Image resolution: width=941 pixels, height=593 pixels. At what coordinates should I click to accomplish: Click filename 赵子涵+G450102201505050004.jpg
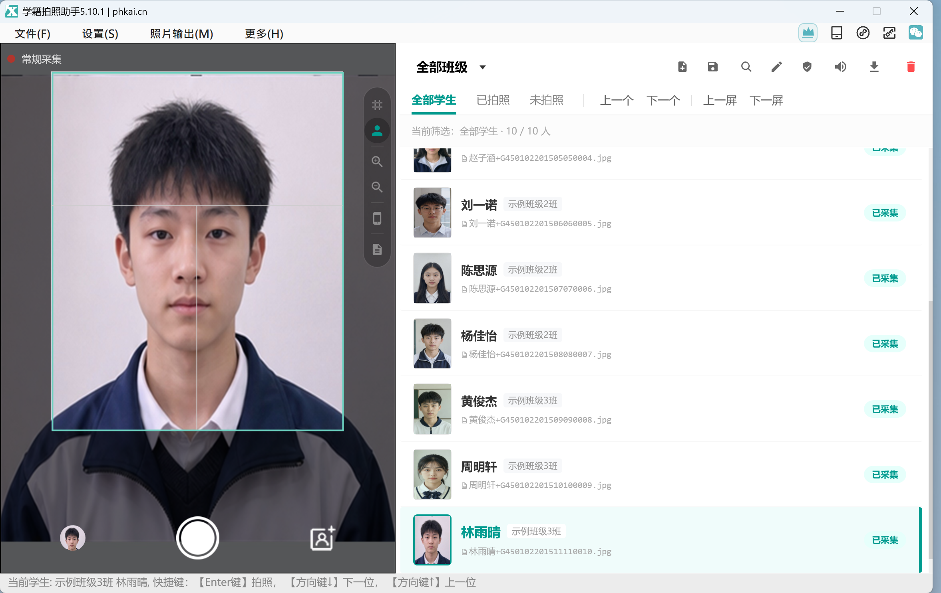[x=540, y=158]
